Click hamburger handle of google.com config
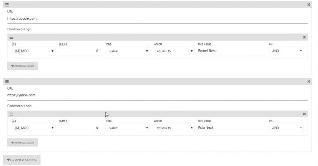Viewport: 318px width, 166px height. tap(7, 5)
